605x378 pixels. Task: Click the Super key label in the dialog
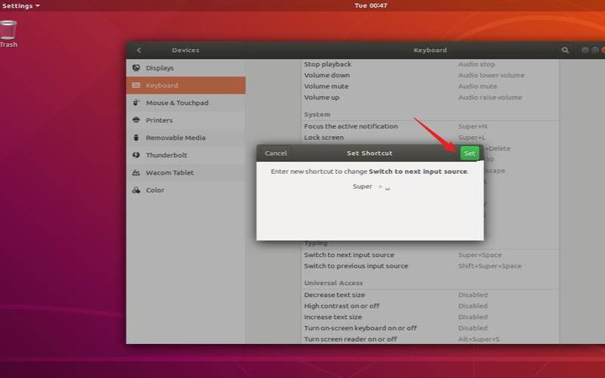(362, 187)
